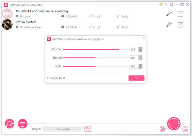Image resolution: width=192 pixels, height=136 pixels.
Task: Click the large Convert button
Action: 174,124
